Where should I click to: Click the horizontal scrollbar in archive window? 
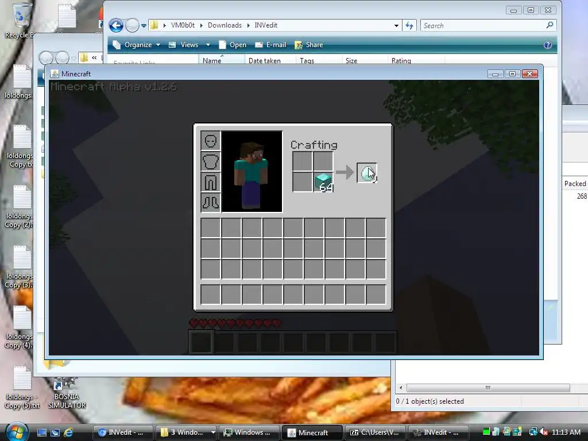488,388
